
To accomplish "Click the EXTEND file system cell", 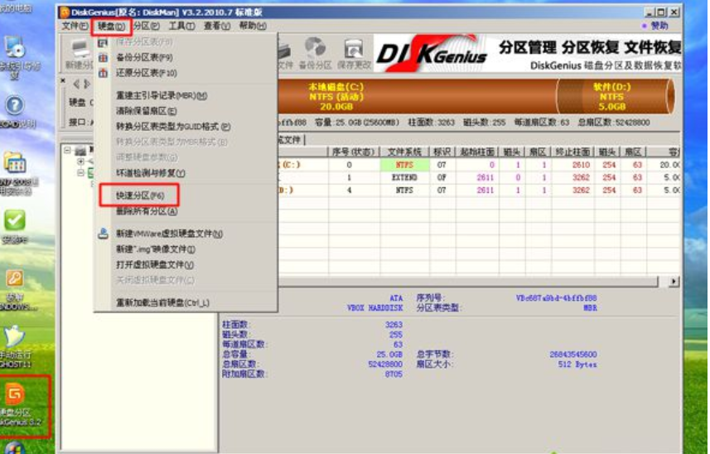I will [405, 177].
